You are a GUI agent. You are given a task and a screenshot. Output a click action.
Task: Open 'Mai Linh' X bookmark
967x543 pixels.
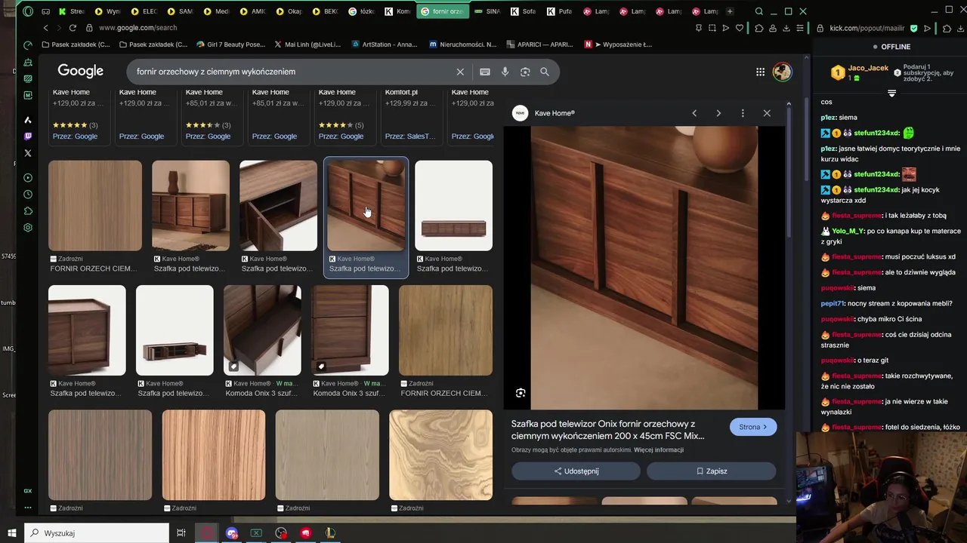[x=308, y=44]
